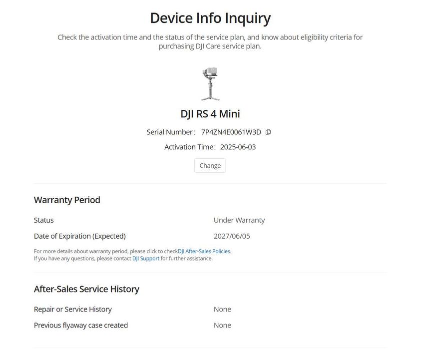
Task: Click the expiration date 2027/06/05
Action: (232, 236)
